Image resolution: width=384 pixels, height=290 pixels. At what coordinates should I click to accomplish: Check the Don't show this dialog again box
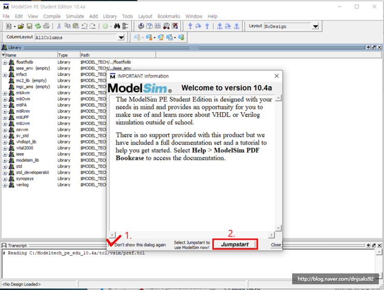pyautogui.click(x=111, y=244)
